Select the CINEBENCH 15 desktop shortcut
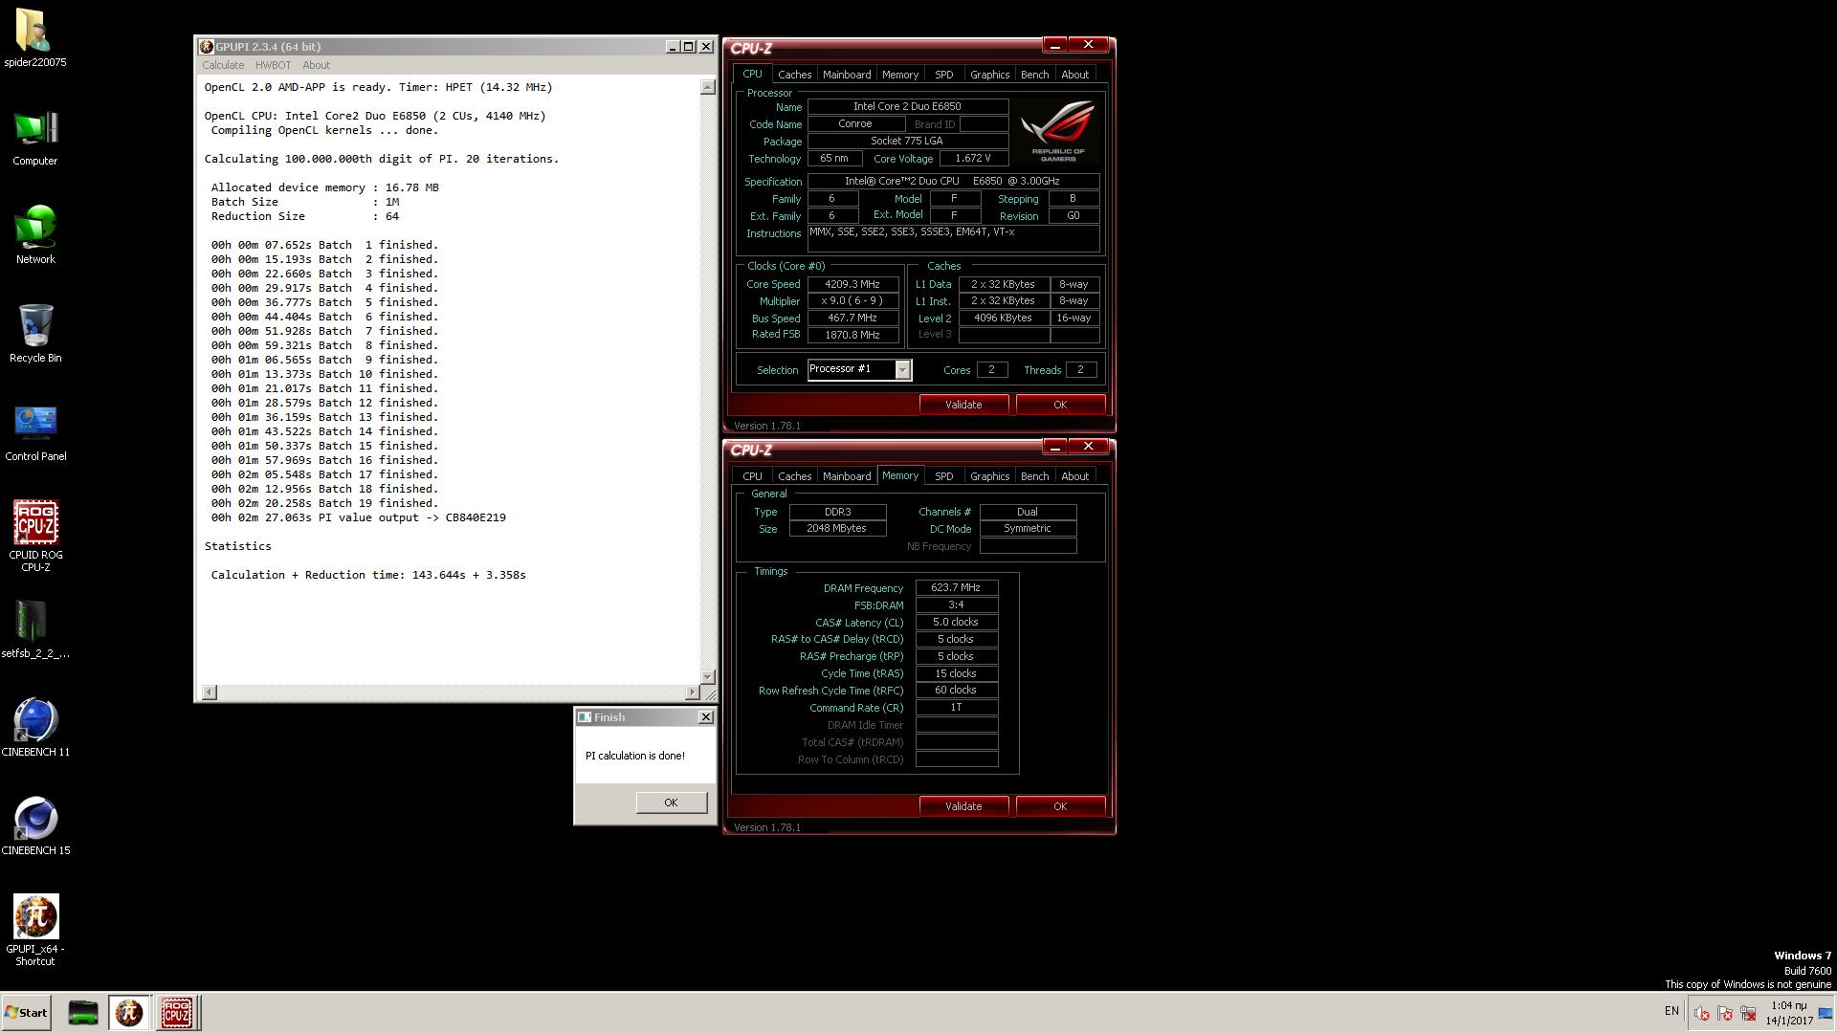The height and width of the screenshot is (1033, 1837). click(x=34, y=826)
